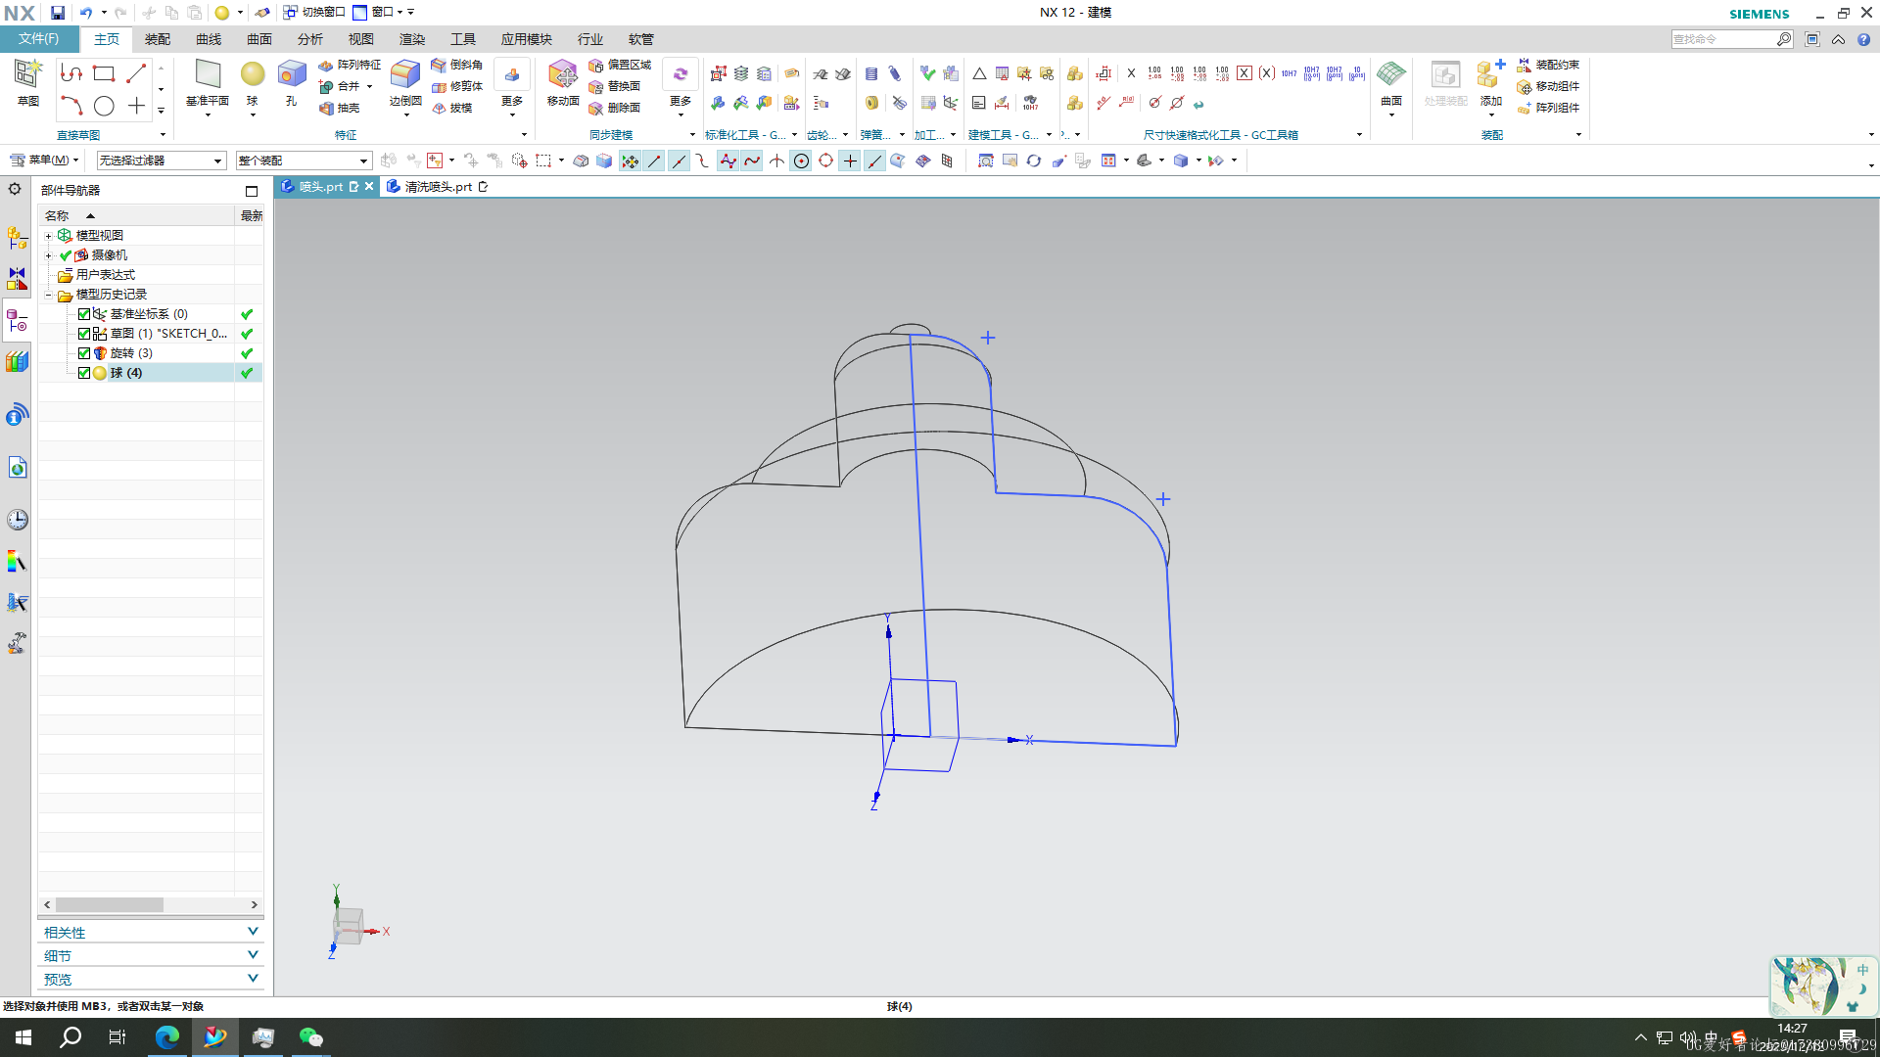This screenshot has height=1057, width=1880.
Task: Open the History clock sidebar icon
Action: coord(18,520)
